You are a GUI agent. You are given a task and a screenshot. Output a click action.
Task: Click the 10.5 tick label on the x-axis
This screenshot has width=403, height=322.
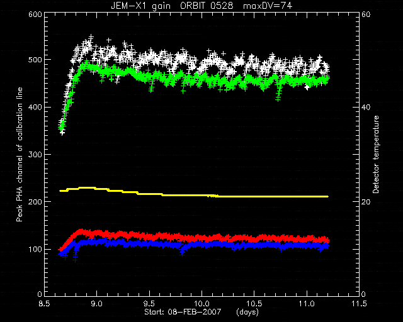coord(254,304)
